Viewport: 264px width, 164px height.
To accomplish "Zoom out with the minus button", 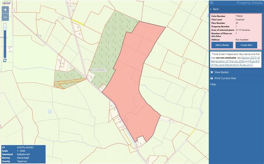I will point(5,17).
